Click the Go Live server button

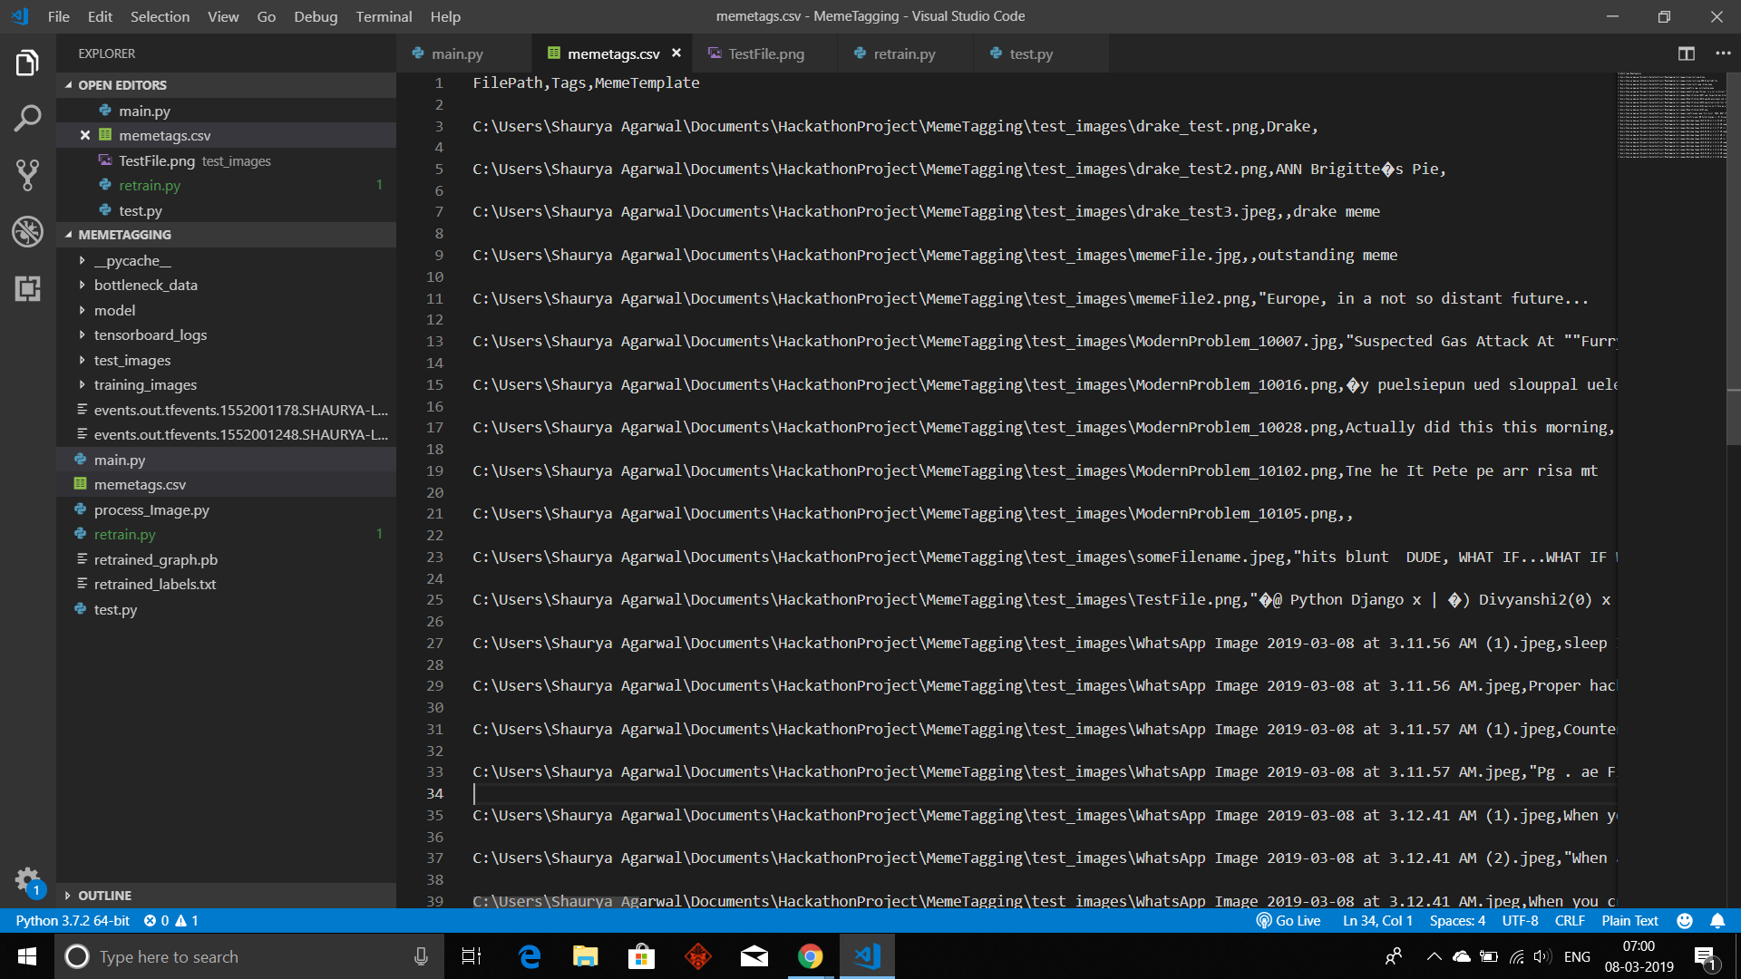coord(1289,921)
